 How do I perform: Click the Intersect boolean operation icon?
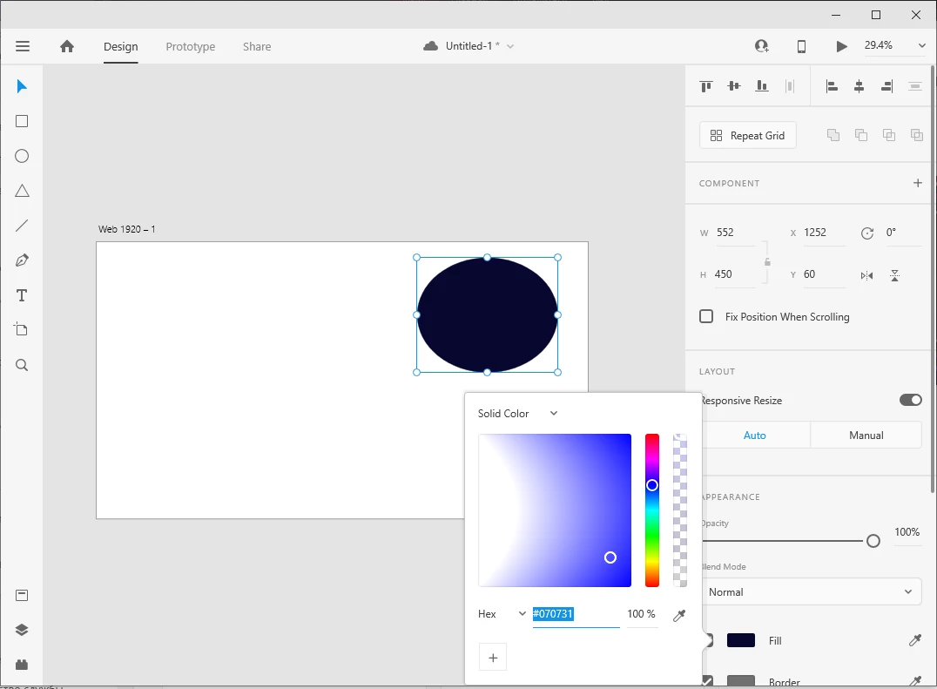pyautogui.click(x=888, y=135)
